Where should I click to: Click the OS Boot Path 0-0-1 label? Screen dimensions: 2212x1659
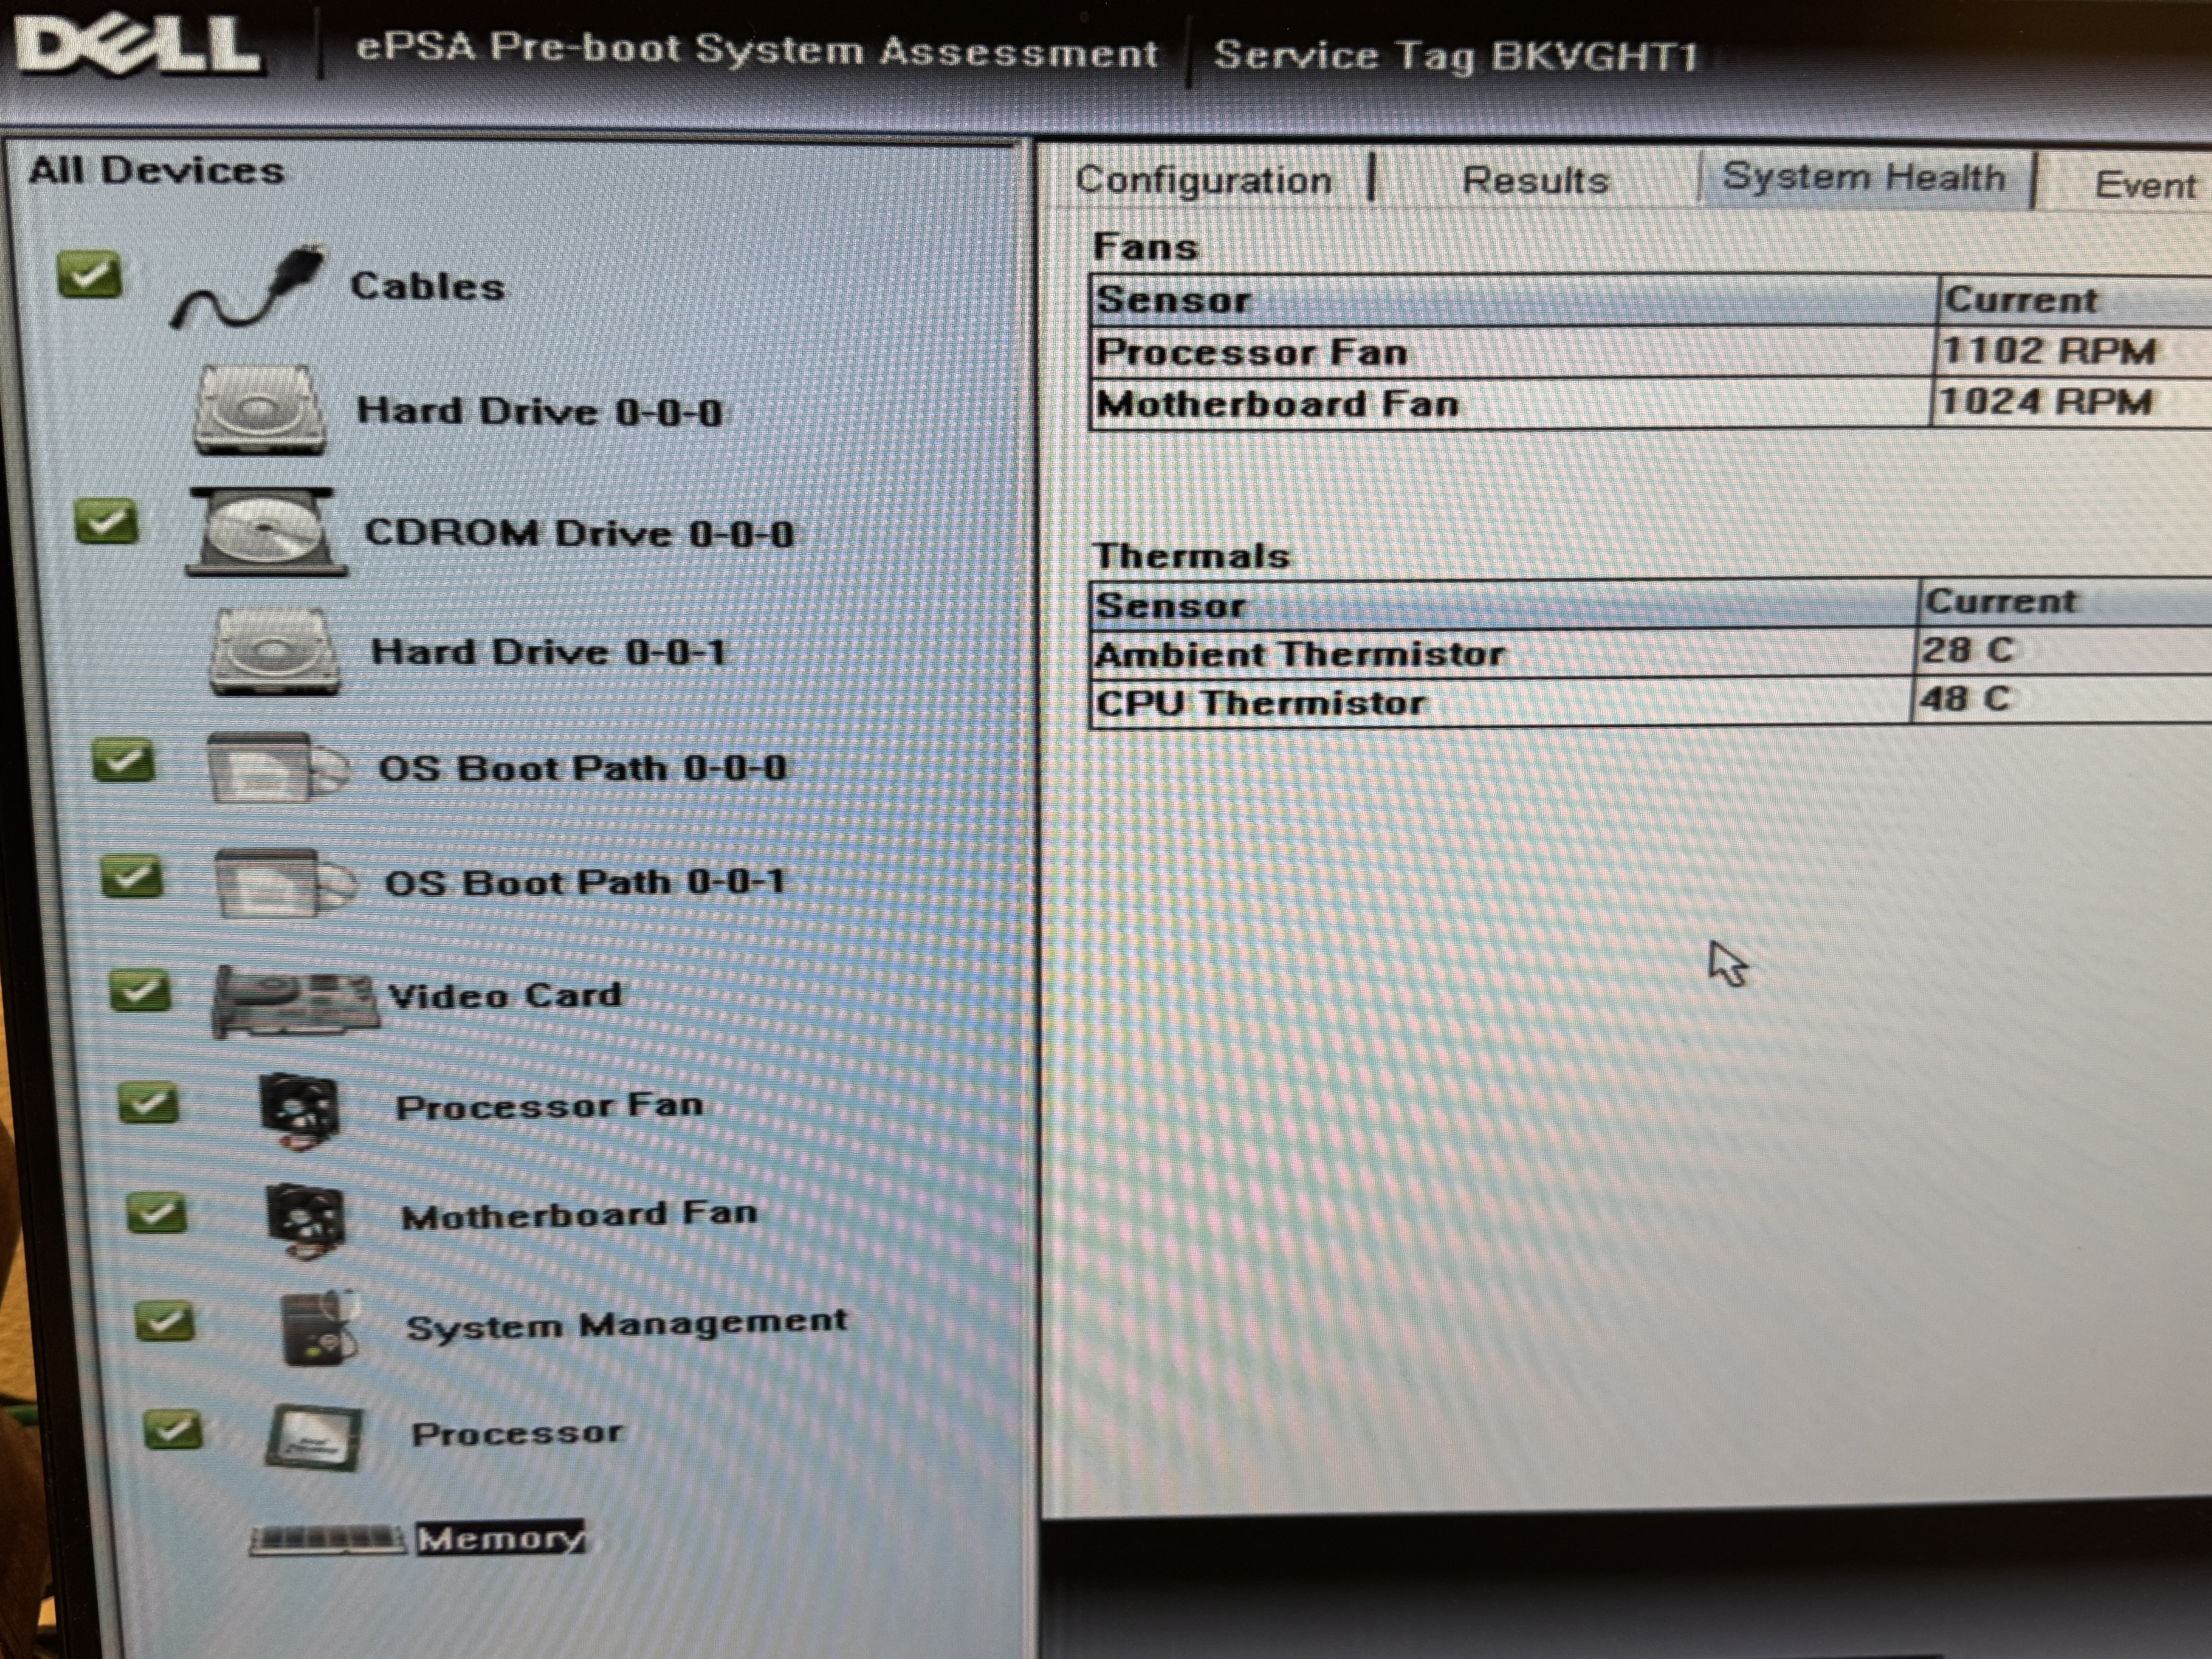pos(585,882)
